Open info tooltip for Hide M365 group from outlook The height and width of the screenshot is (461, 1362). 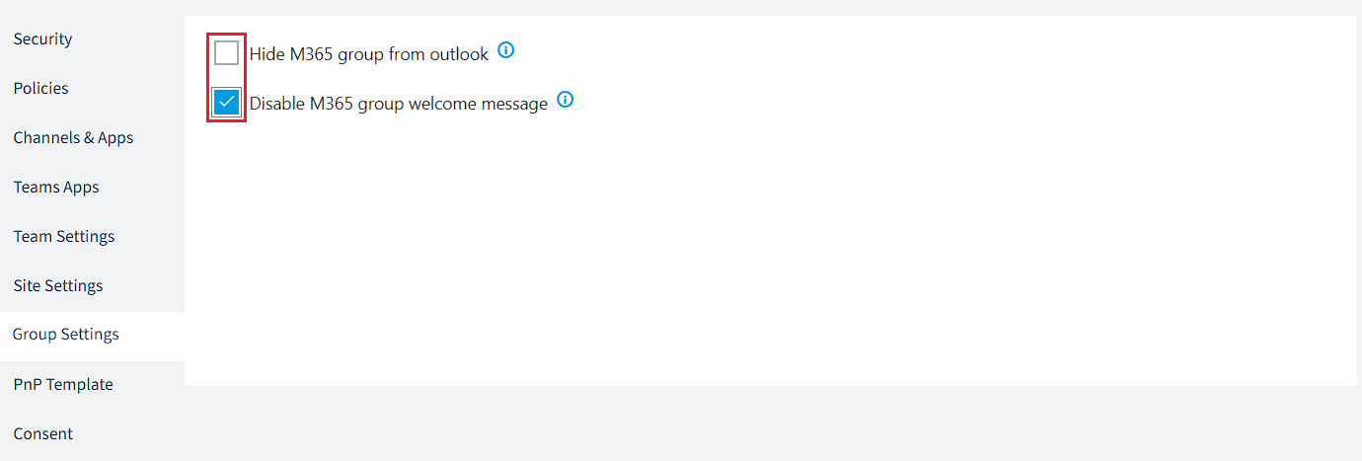(506, 50)
